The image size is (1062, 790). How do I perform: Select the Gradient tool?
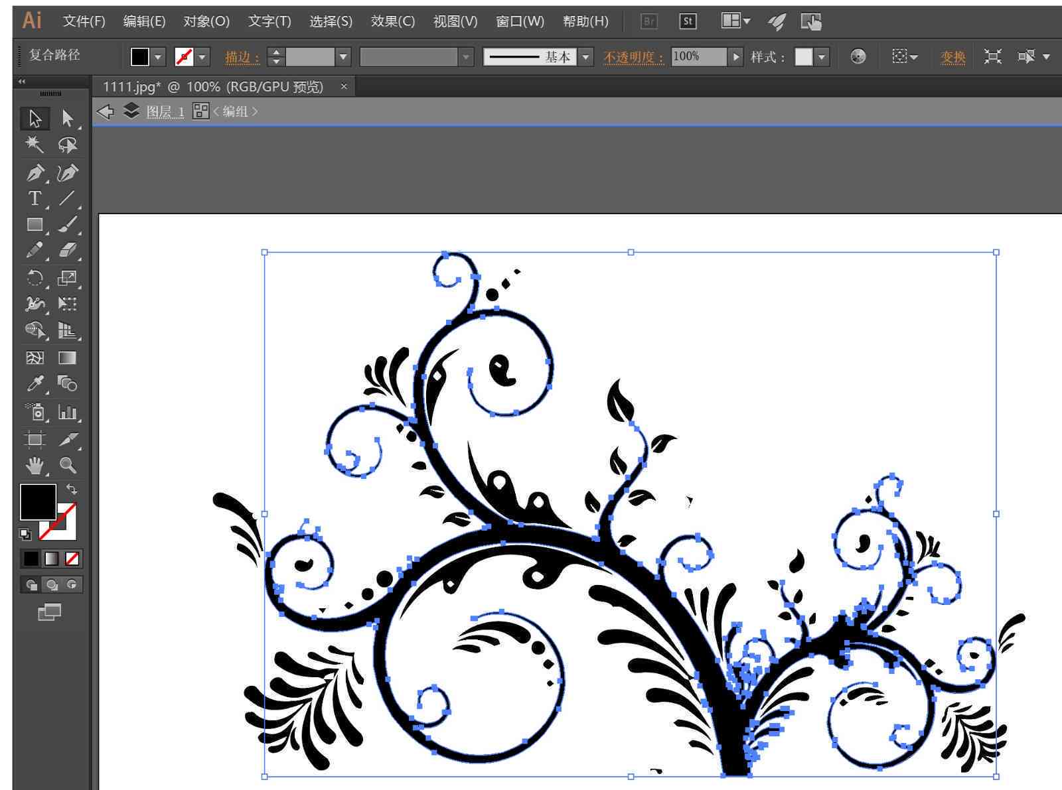coord(67,358)
